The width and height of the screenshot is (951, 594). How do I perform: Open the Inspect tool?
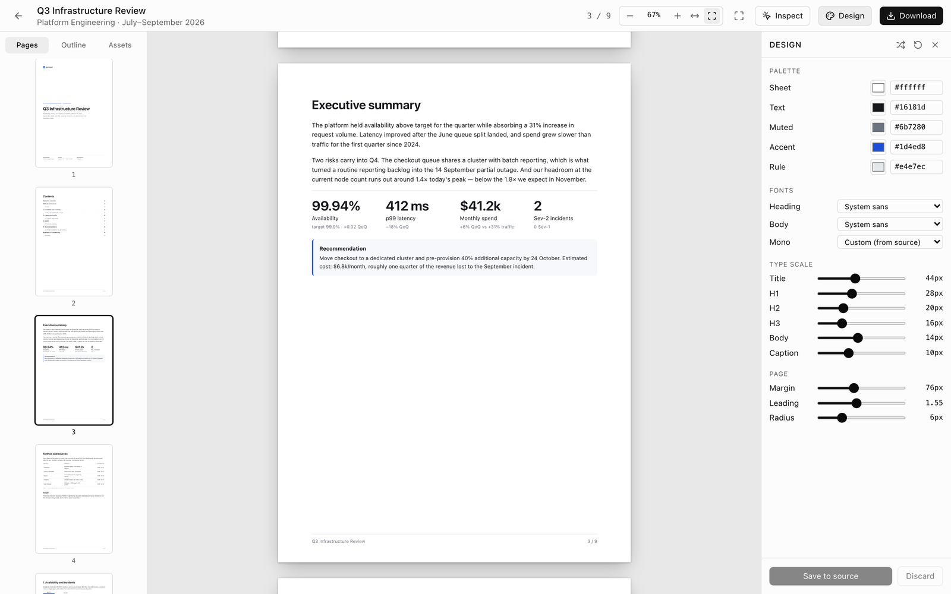coord(783,16)
